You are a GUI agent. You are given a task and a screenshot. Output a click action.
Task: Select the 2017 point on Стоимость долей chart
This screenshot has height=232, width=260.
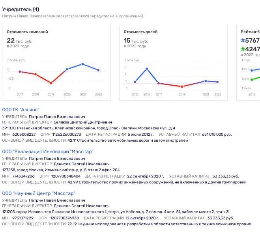pos(159,83)
